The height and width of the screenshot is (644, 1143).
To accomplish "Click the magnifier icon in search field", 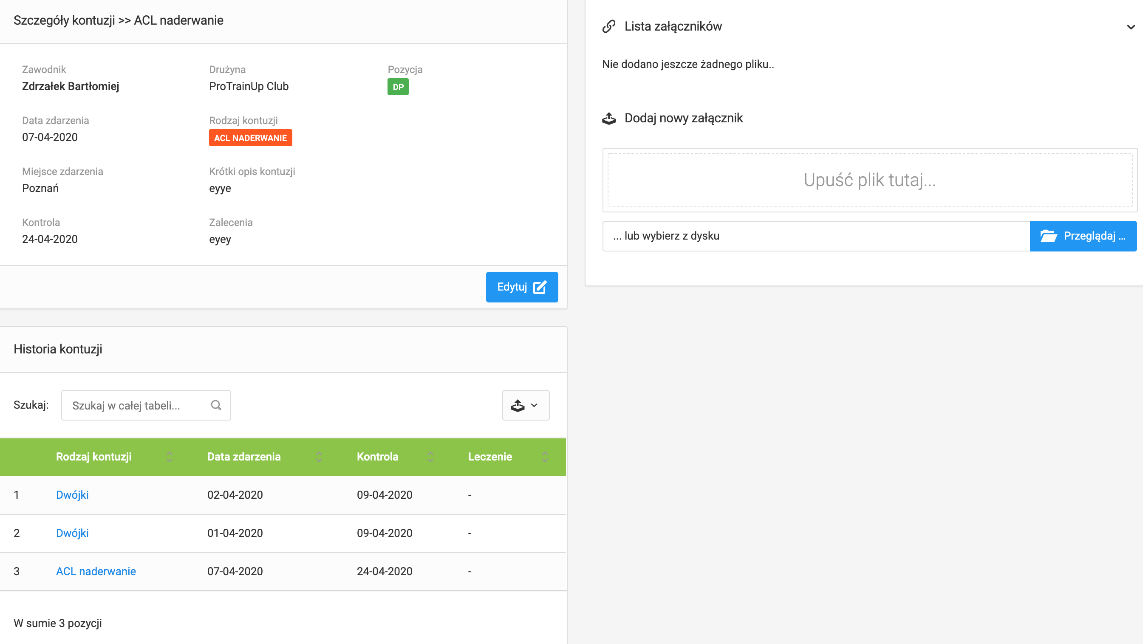I will [x=216, y=405].
